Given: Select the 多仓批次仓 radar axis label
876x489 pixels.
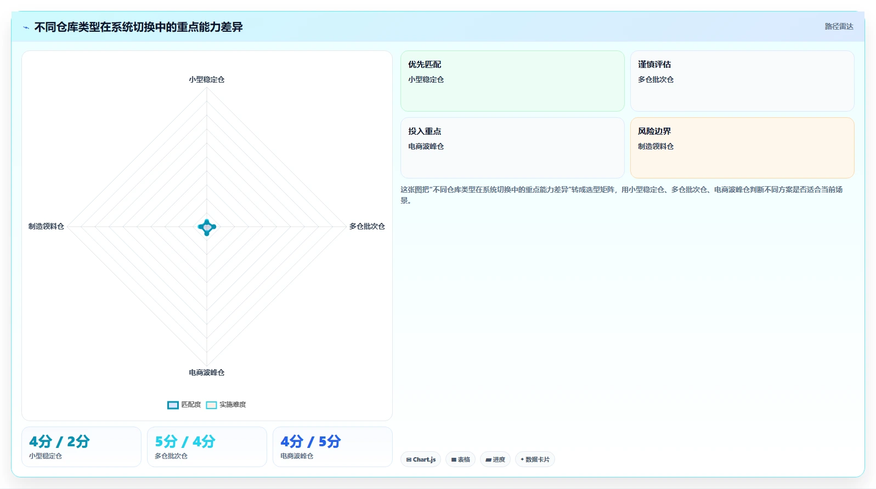Looking at the screenshot, I should [x=367, y=226].
